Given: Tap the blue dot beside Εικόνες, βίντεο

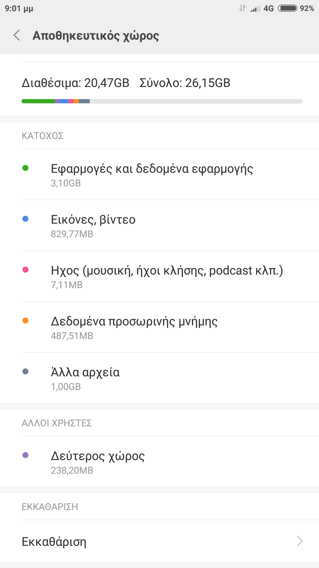Looking at the screenshot, I should click(x=25, y=219).
